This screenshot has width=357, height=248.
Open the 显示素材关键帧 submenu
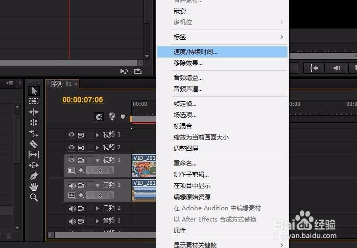222,244
